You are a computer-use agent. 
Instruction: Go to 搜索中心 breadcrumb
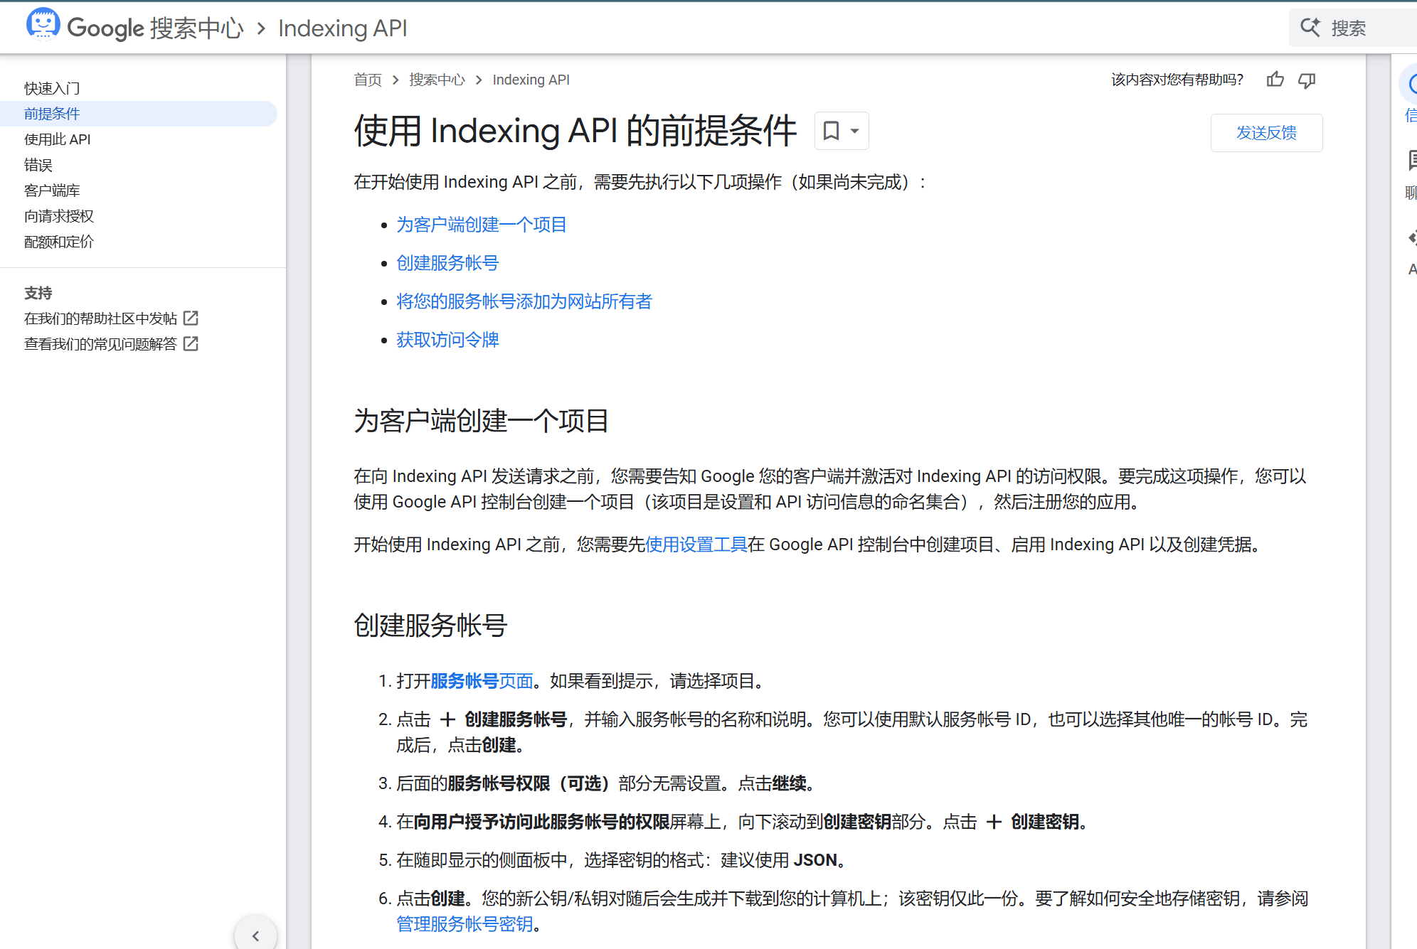pyautogui.click(x=437, y=80)
